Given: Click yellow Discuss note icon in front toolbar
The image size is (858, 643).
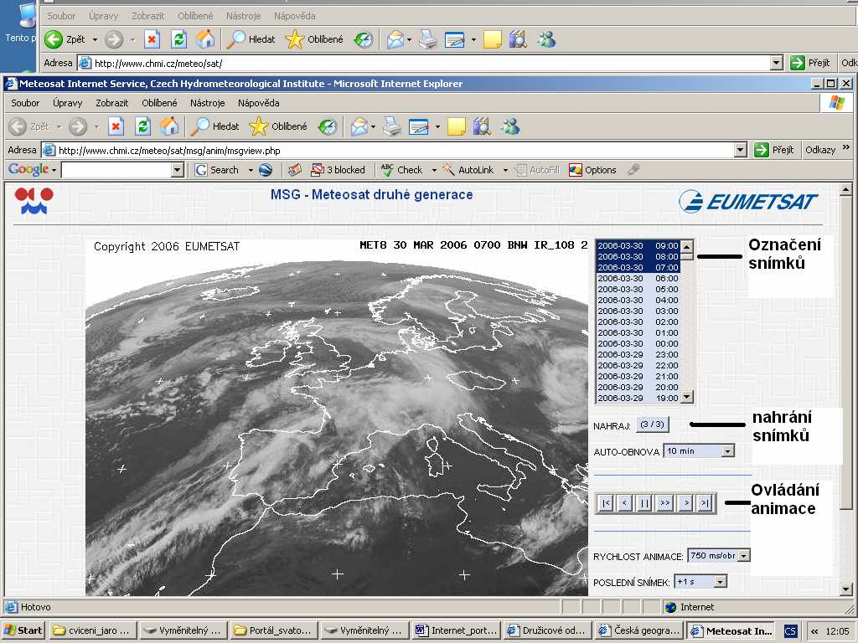Looking at the screenshot, I should 457,127.
